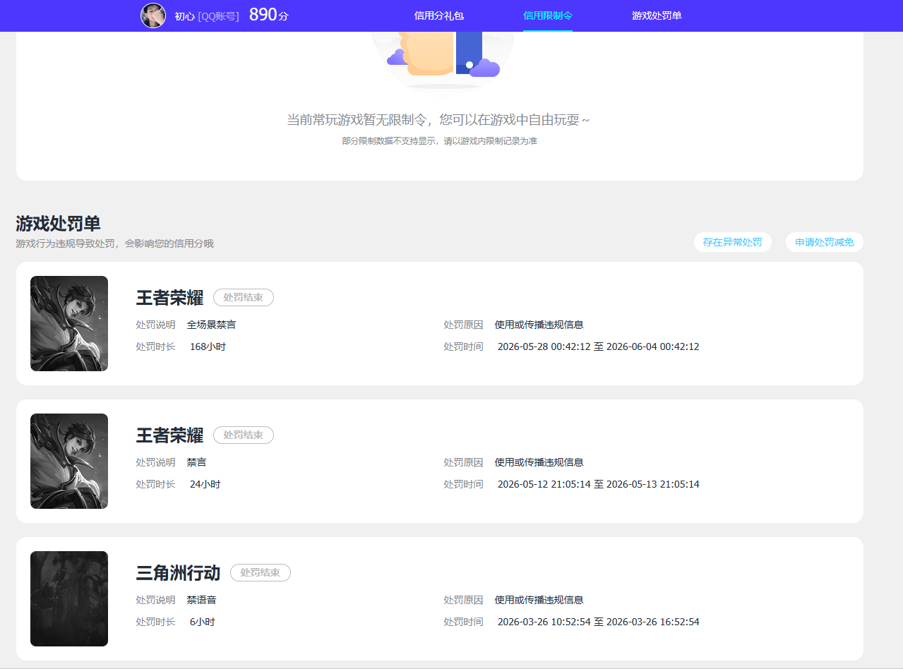This screenshot has width=903, height=669.
Task: Click 使用或传播违规信息 reason in 三角洲行动 card
Action: pos(539,600)
